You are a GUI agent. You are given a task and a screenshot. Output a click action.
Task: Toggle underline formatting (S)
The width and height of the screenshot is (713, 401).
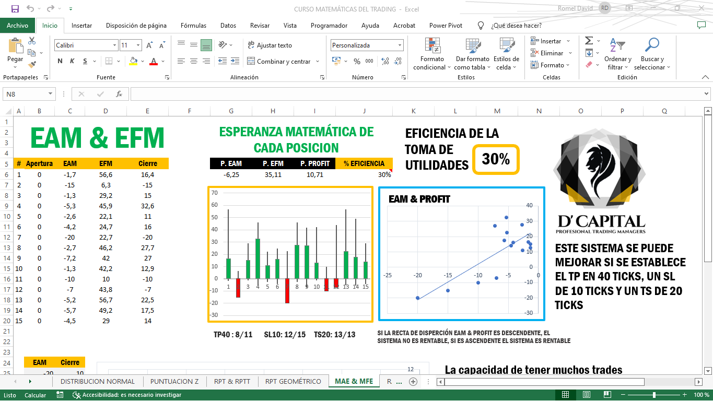point(85,61)
